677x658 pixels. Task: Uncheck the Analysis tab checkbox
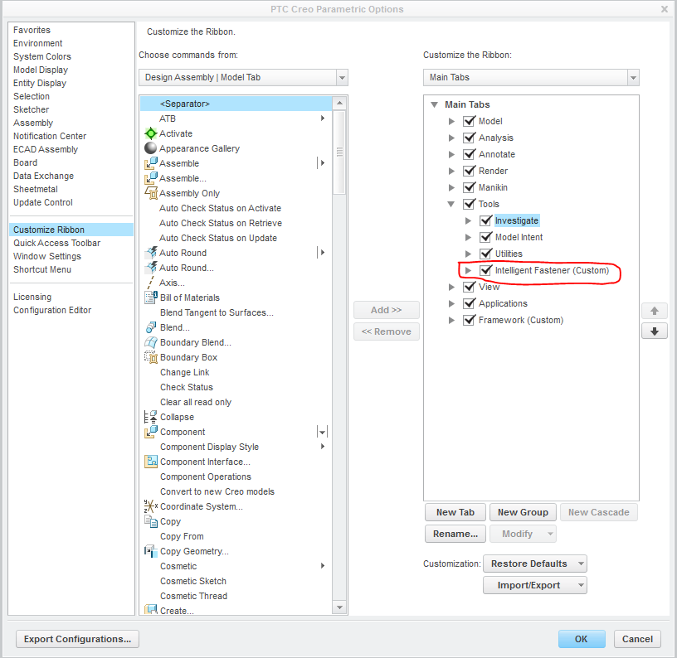[x=469, y=138]
